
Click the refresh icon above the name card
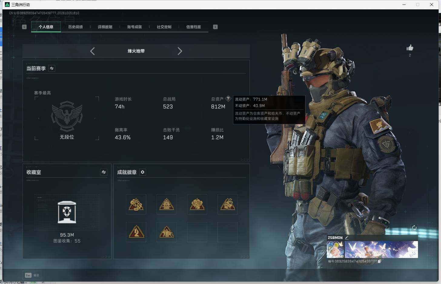pos(414,228)
